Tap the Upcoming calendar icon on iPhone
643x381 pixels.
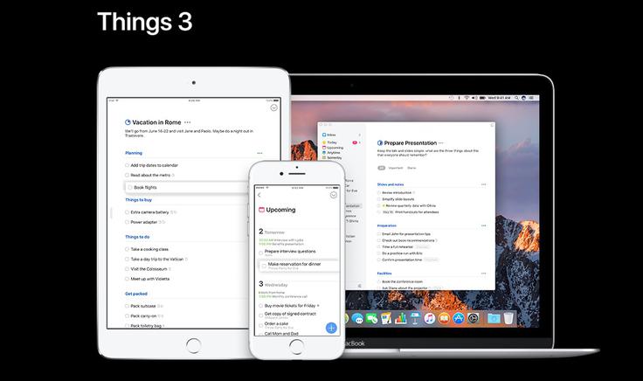click(261, 210)
